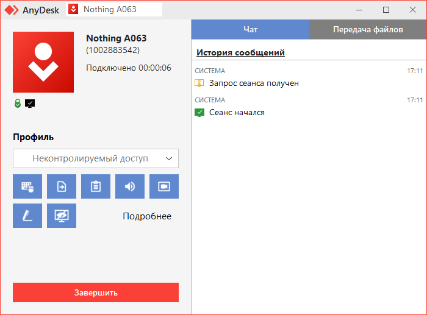Select the Nothing A063 session tab
The width and height of the screenshot is (427, 315).
click(114, 10)
